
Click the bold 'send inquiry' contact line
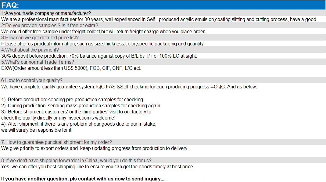83,179
